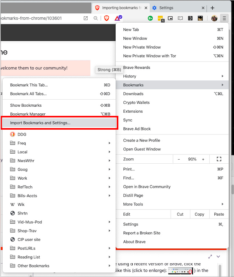The width and height of the screenshot is (234, 277).
Task: Click the expand arrows icon below menu
Action: (x=210, y=257)
